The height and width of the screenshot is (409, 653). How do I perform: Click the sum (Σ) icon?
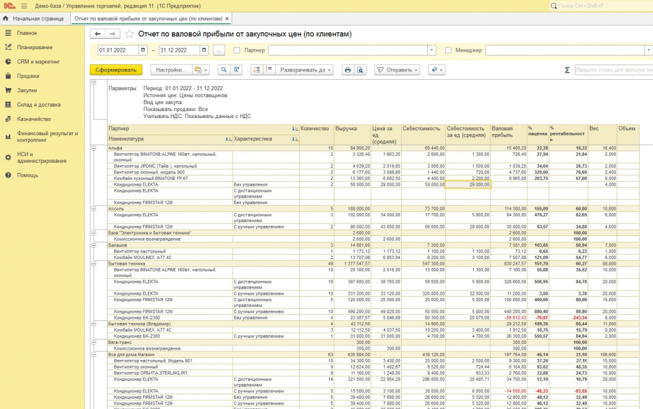pyautogui.click(x=567, y=70)
